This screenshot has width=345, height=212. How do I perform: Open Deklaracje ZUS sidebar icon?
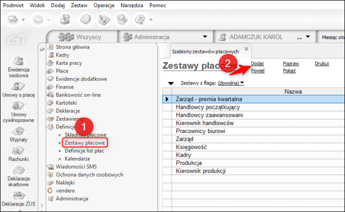[19, 198]
